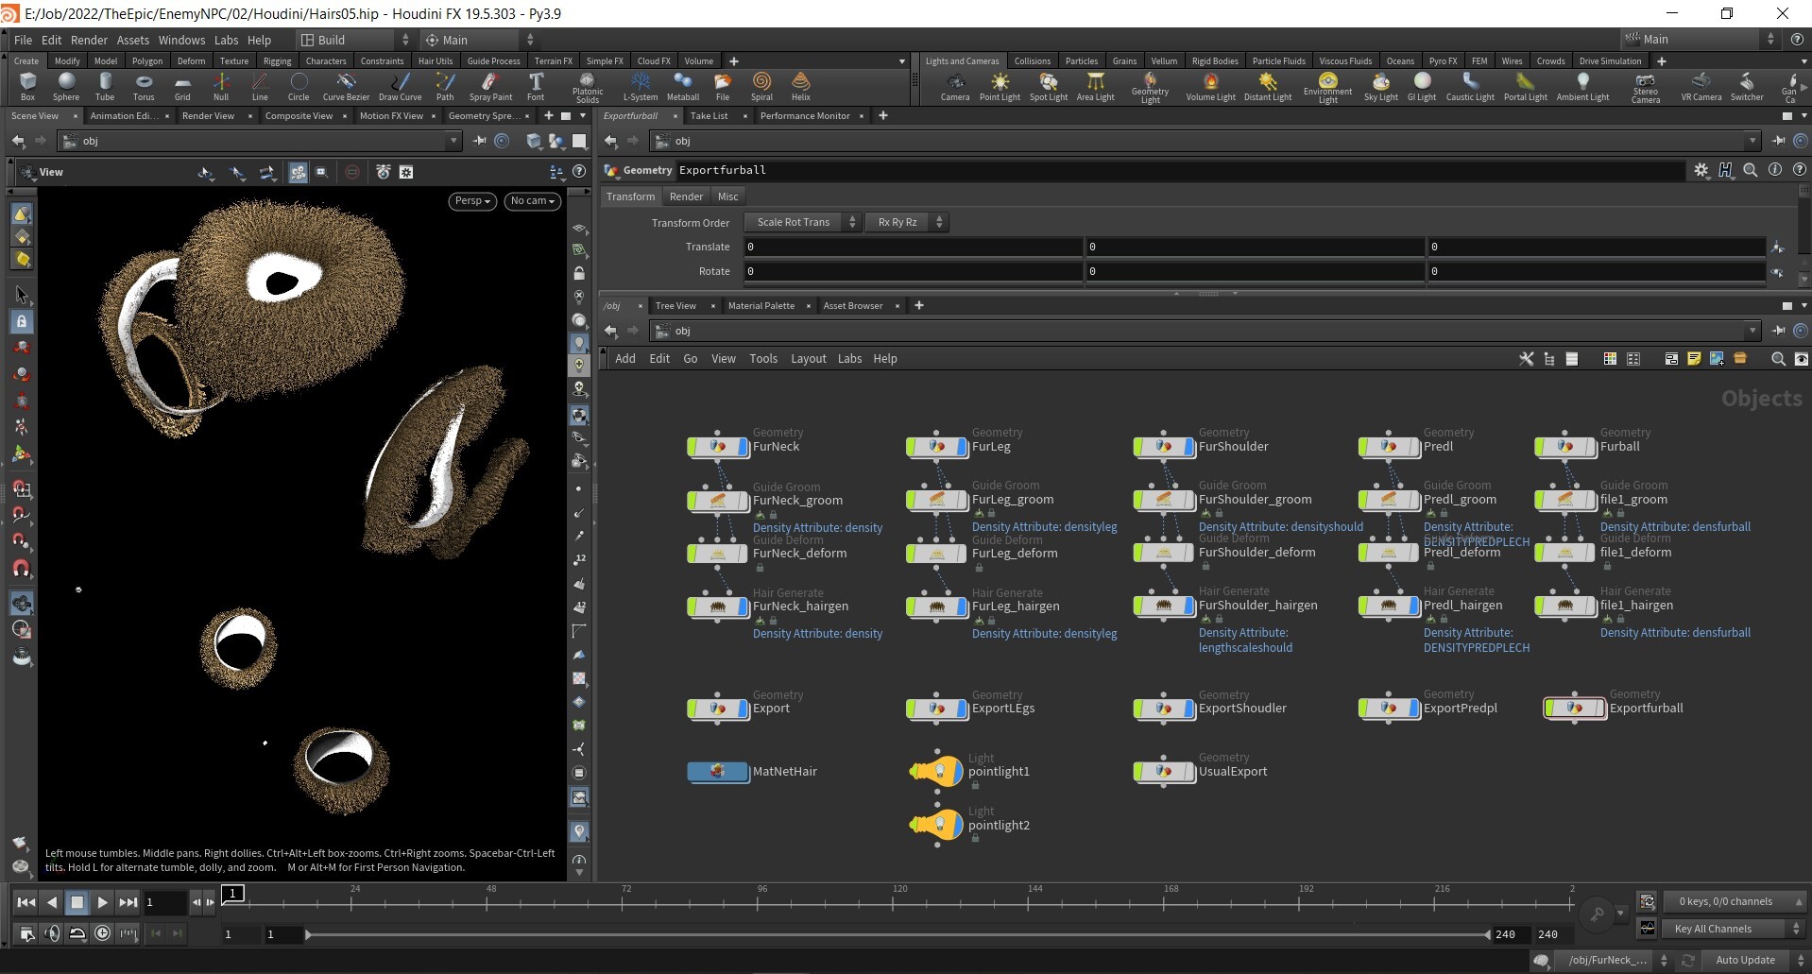Switch to the Take List tab

(709, 115)
